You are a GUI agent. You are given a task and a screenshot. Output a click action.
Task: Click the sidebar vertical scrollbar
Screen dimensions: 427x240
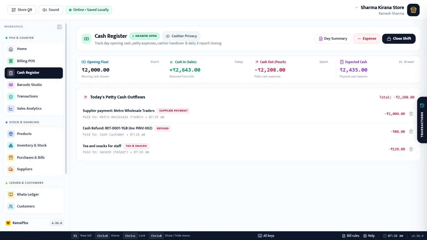click(x=66, y=98)
